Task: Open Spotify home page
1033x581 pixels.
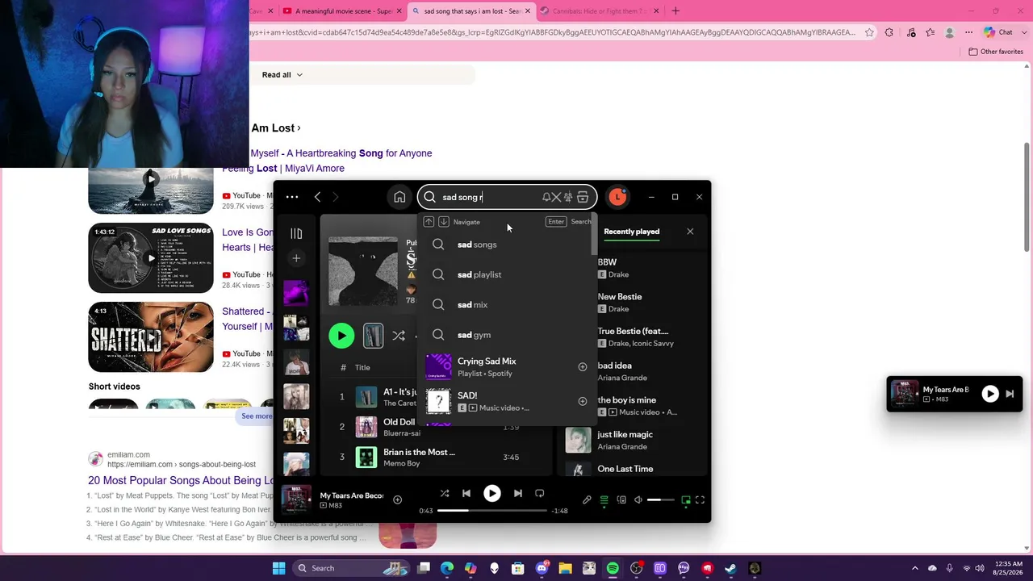Action: (399, 197)
